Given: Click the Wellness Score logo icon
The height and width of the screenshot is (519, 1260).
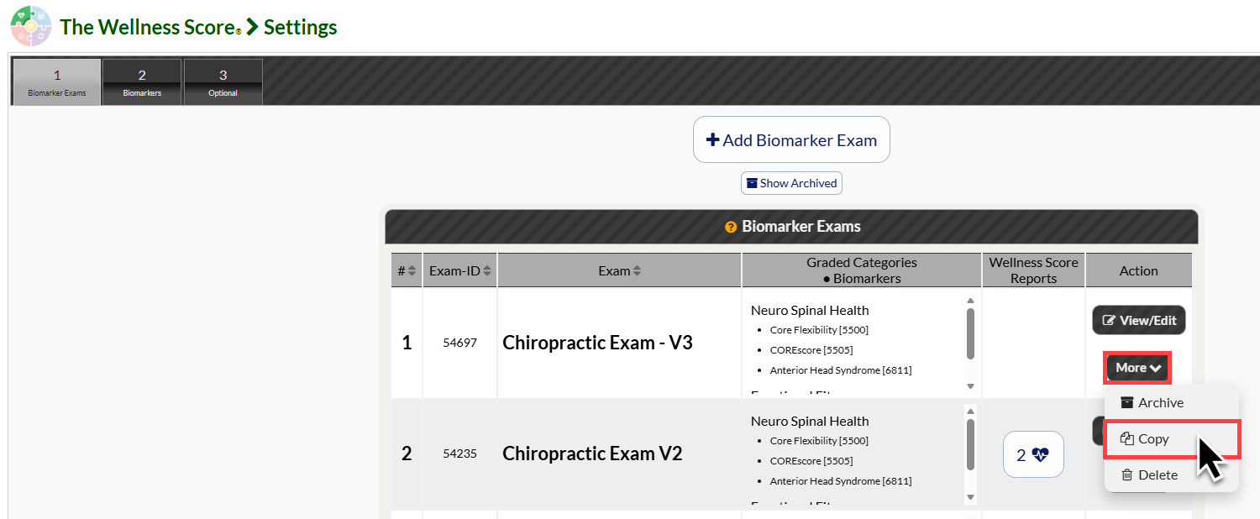Looking at the screenshot, I should pos(30,26).
